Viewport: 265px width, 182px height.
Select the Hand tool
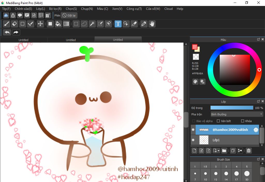152,24
